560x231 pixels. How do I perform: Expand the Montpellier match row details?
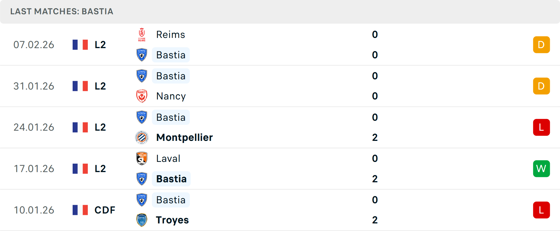pos(280,127)
